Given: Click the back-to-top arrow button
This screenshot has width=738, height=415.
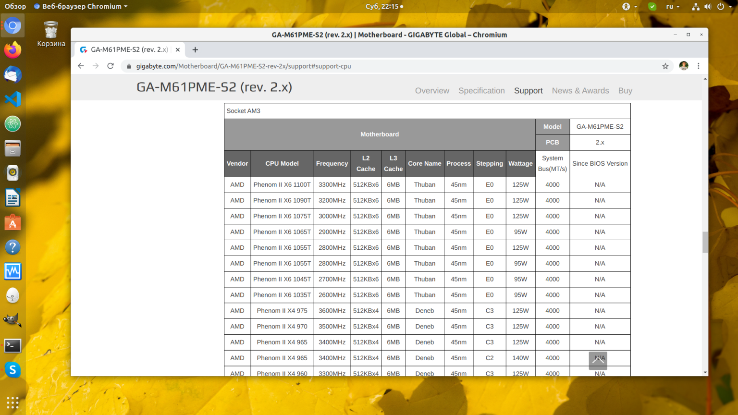Looking at the screenshot, I should tap(598, 361).
